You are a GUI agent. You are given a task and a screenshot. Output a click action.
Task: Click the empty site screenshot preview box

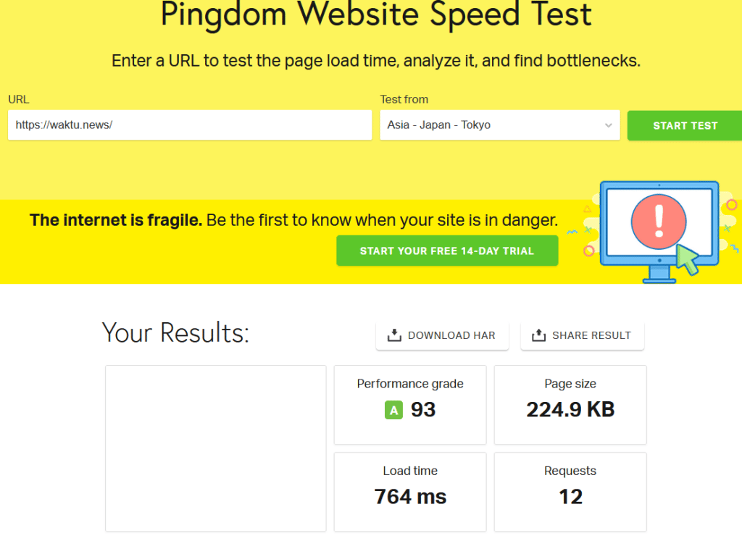click(x=216, y=448)
